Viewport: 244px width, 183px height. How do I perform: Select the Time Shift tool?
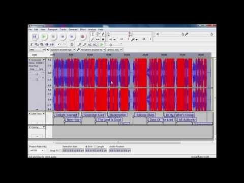98,39
